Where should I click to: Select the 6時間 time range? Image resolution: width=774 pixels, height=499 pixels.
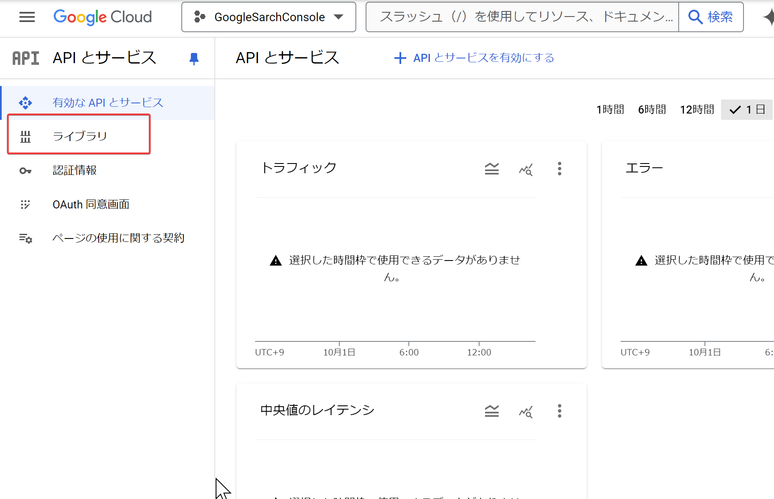pyautogui.click(x=652, y=110)
